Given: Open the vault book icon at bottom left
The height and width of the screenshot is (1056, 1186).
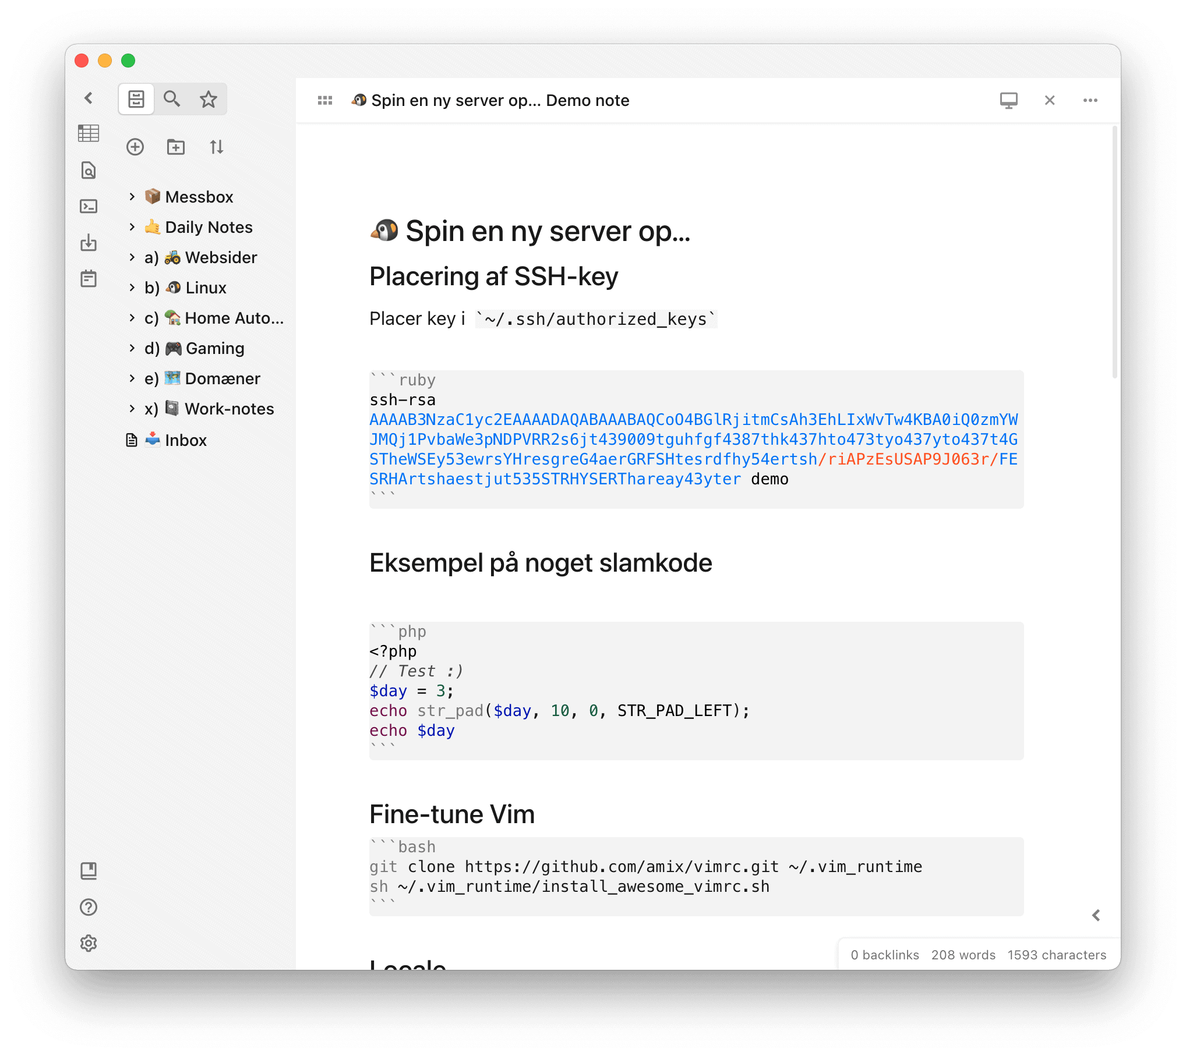Looking at the screenshot, I should click(x=89, y=870).
